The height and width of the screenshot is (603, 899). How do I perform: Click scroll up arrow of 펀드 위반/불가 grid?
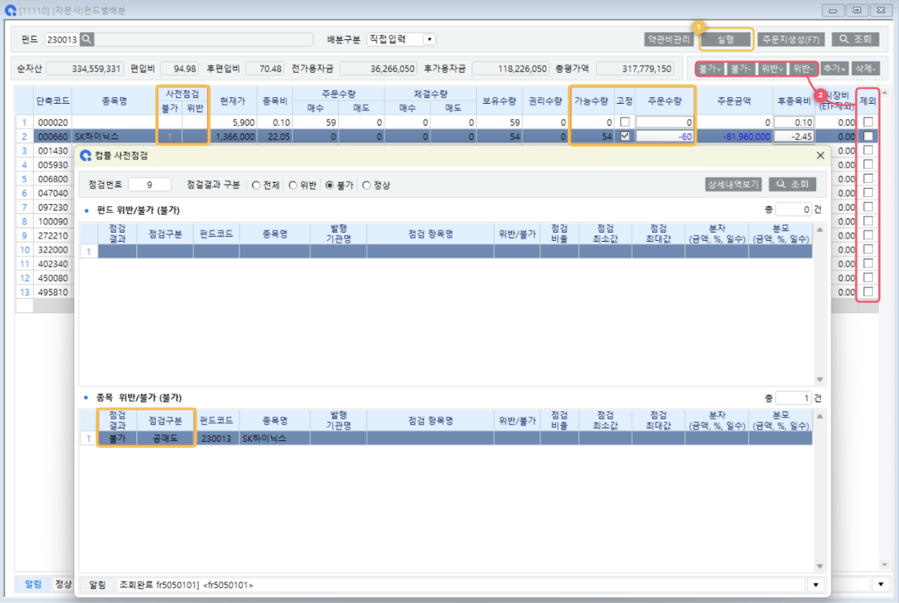tap(820, 230)
